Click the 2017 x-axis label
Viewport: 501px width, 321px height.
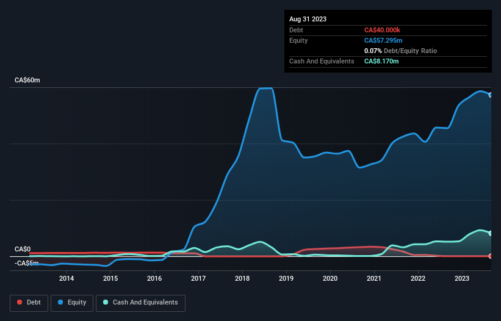(198, 278)
